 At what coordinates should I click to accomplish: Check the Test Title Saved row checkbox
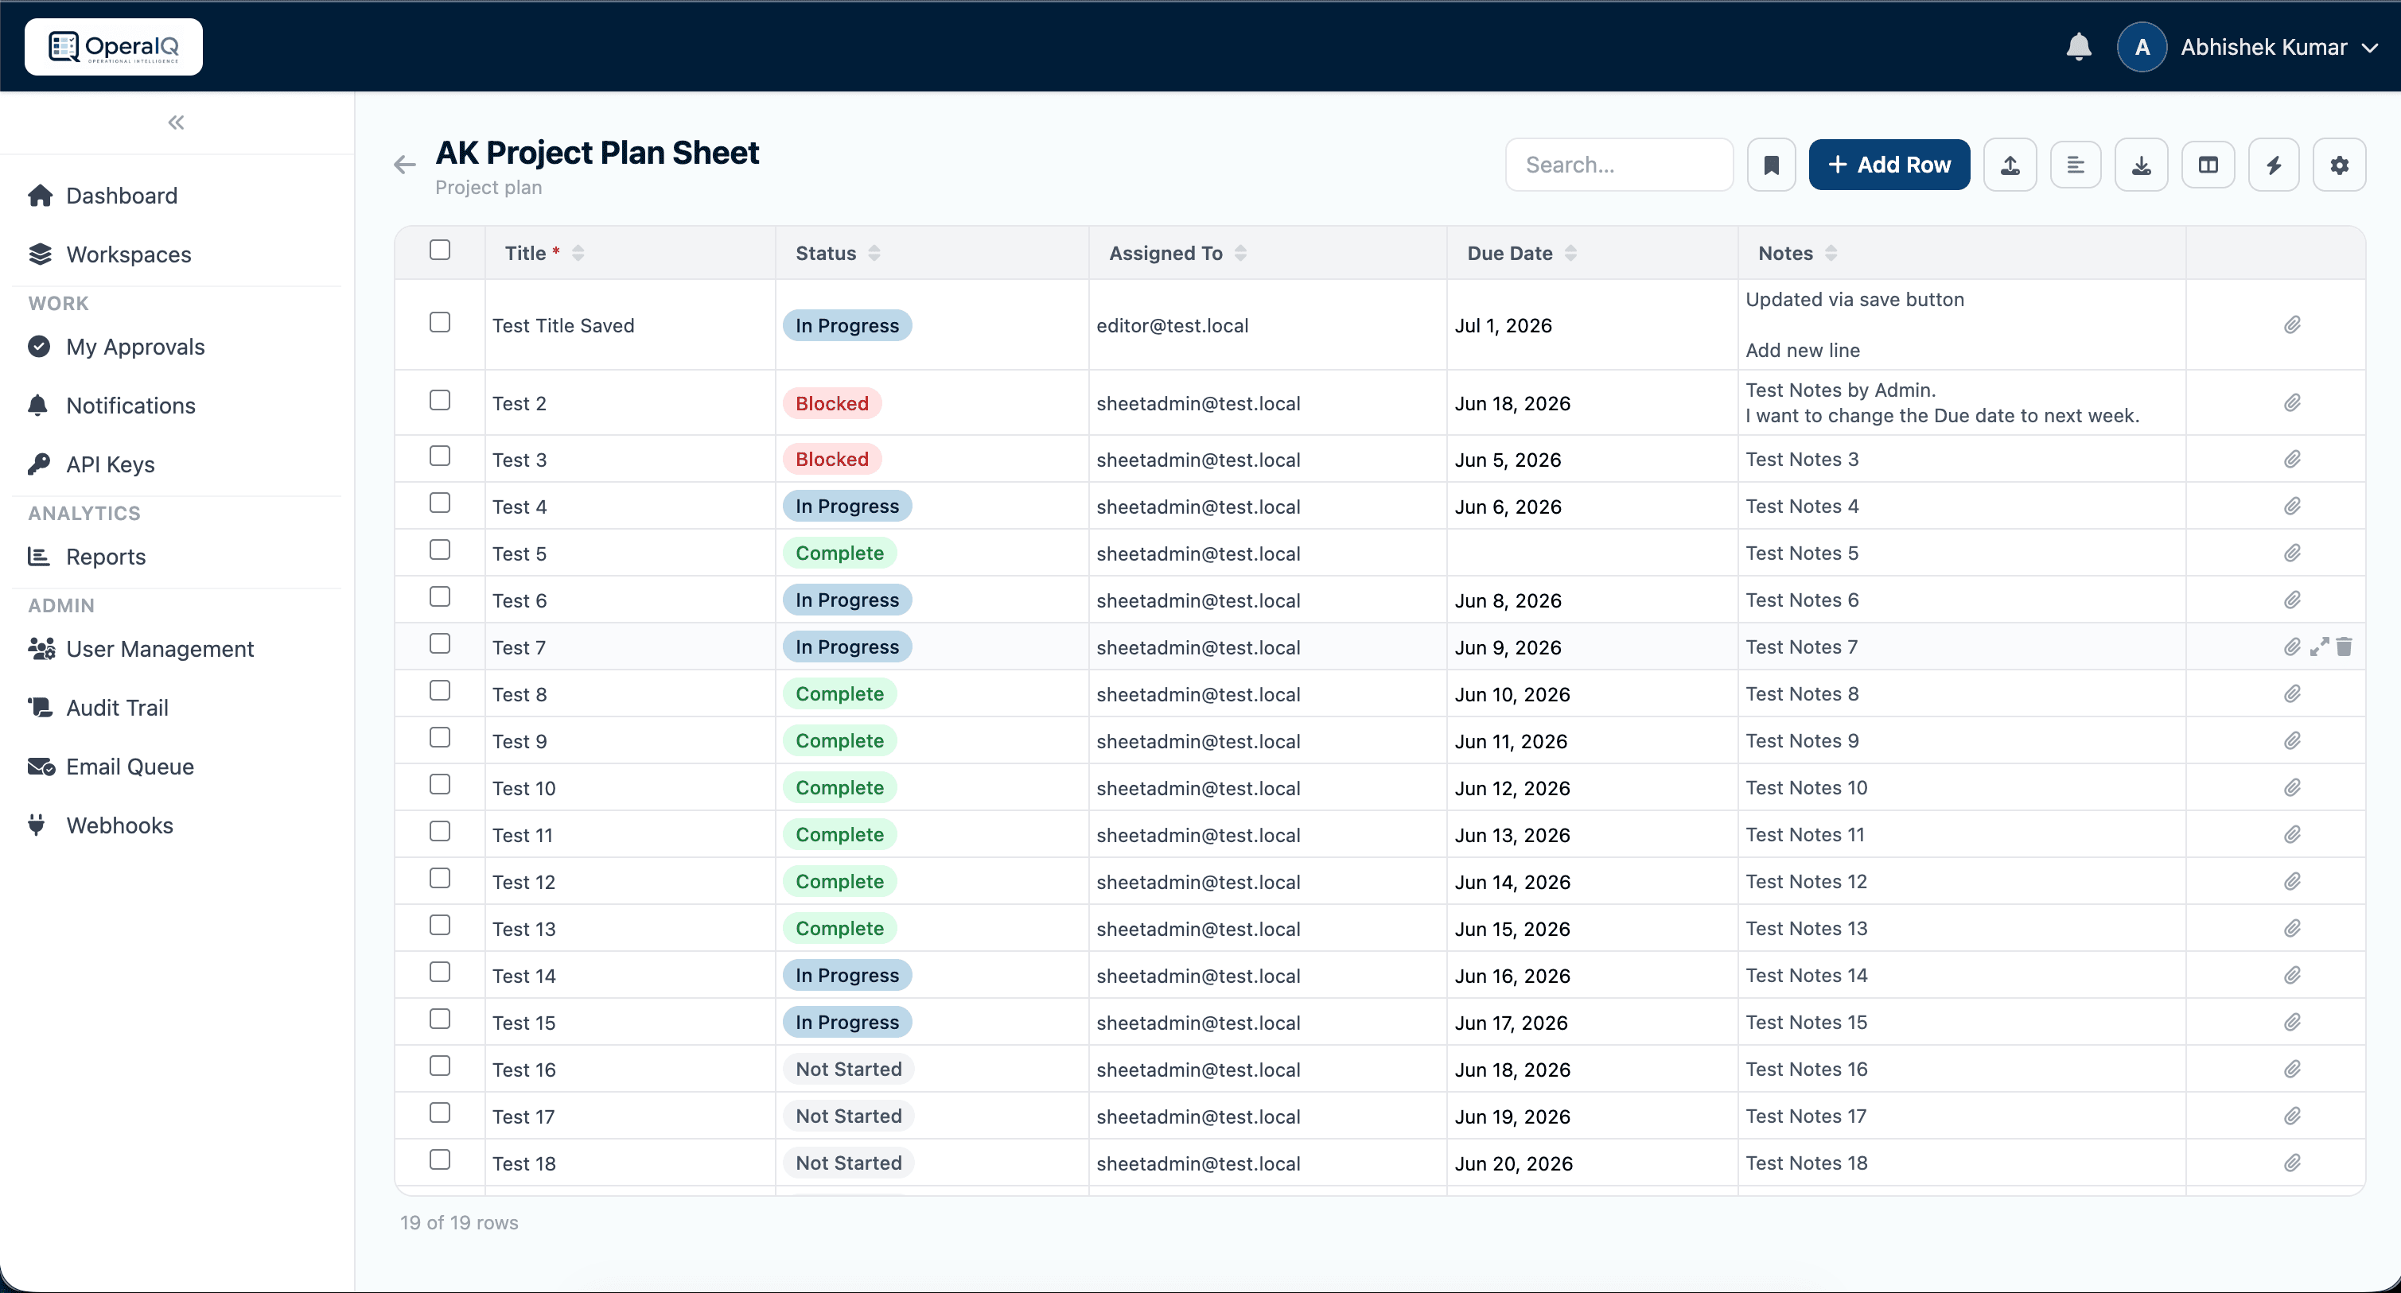pyautogui.click(x=440, y=322)
